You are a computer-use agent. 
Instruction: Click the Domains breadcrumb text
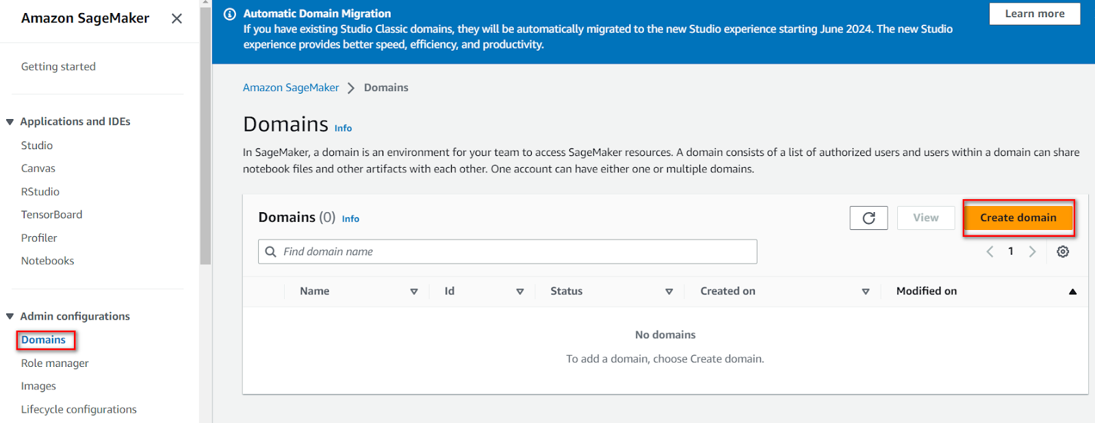pos(386,88)
